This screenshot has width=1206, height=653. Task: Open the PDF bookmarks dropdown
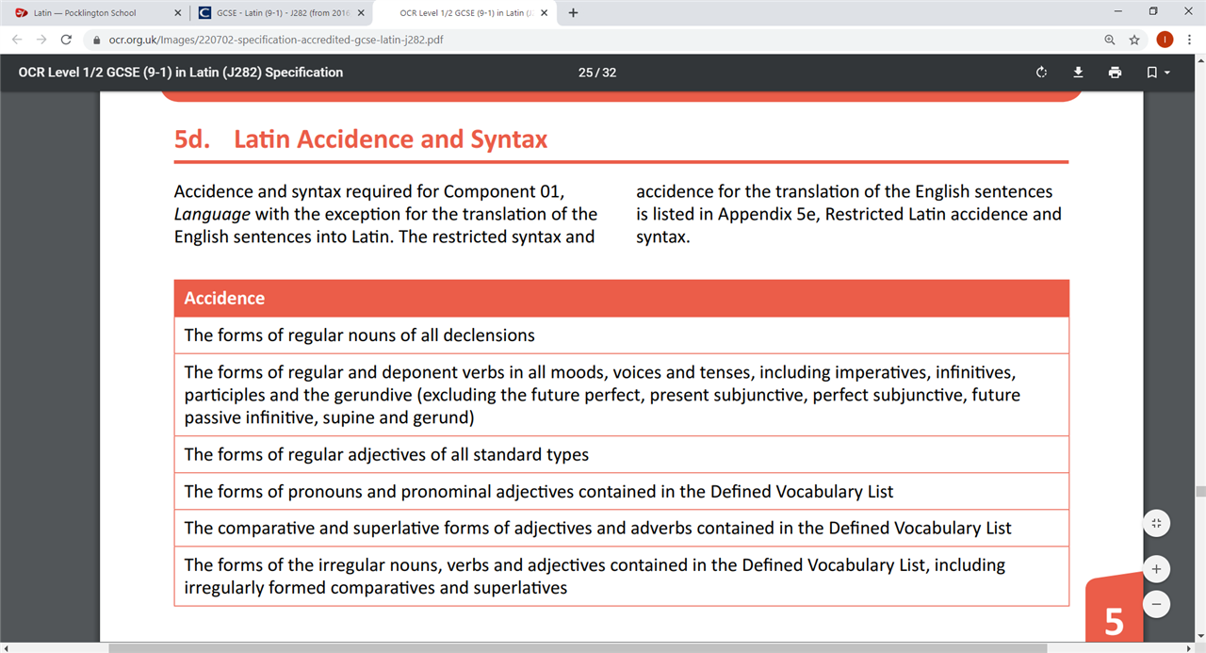point(1158,73)
